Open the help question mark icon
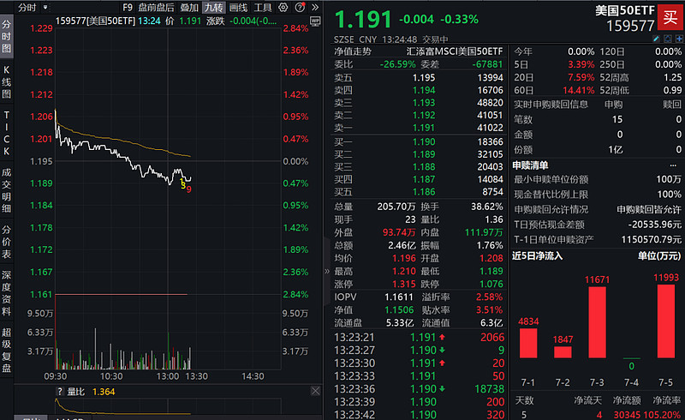This screenshot has width=685, height=420. tap(300, 8)
